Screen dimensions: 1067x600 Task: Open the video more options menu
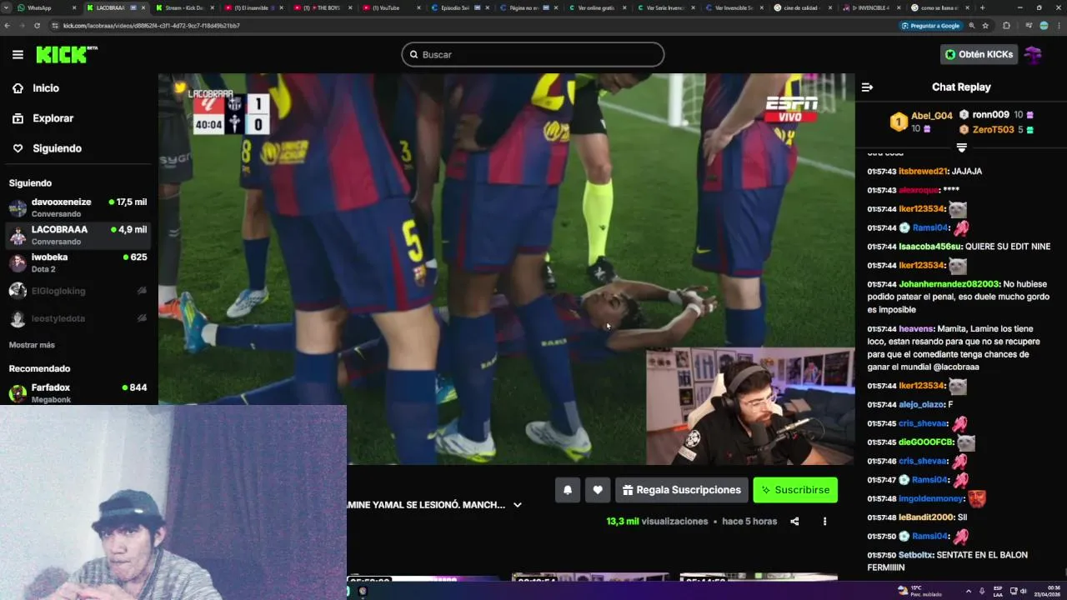point(824,522)
